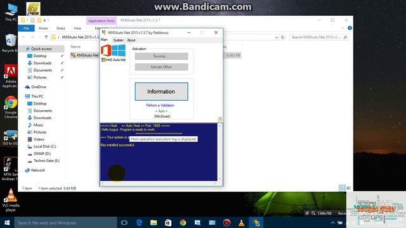This screenshot has height=228, width=406.
Task: Click the Bandicam record icon in taskbar
Action: coord(227,222)
